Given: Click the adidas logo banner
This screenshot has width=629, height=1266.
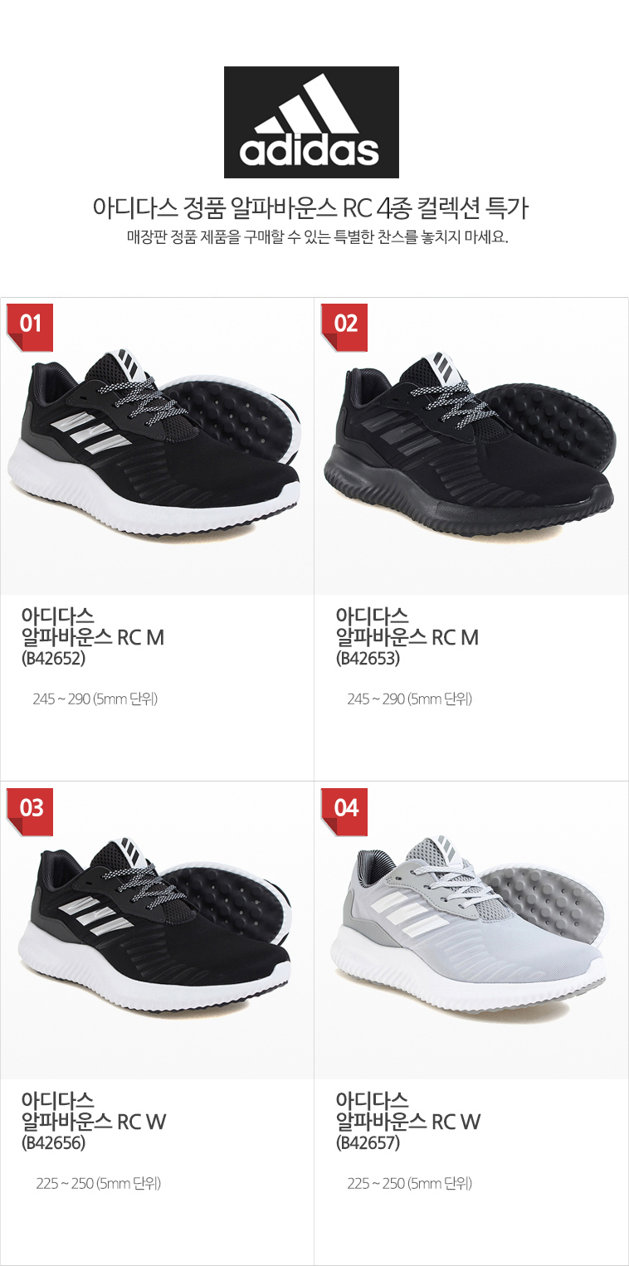Looking at the screenshot, I should (311, 122).
